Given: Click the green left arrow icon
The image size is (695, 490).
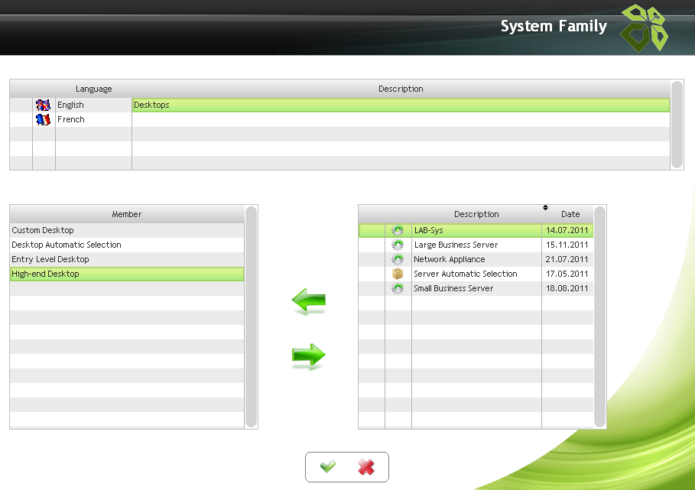Looking at the screenshot, I should tap(309, 301).
